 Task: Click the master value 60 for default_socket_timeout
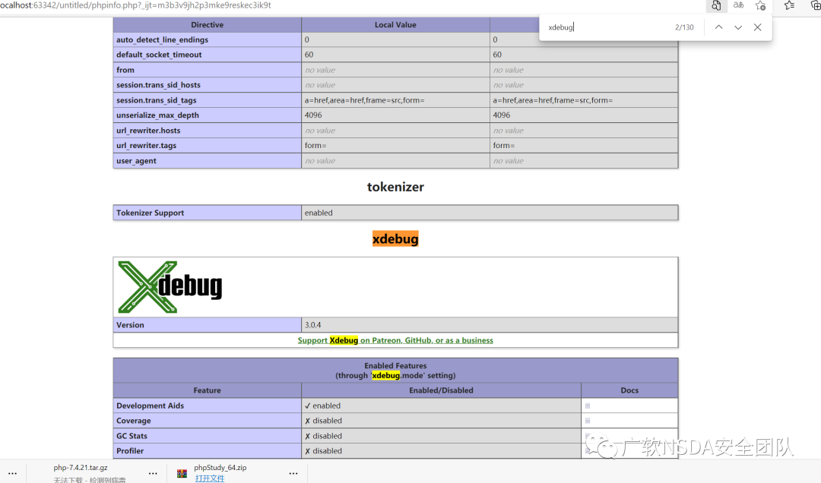click(x=497, y=55)
